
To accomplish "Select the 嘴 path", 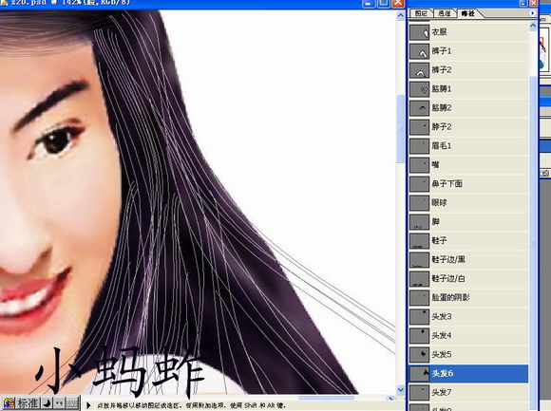I will [x=468, y=164].
